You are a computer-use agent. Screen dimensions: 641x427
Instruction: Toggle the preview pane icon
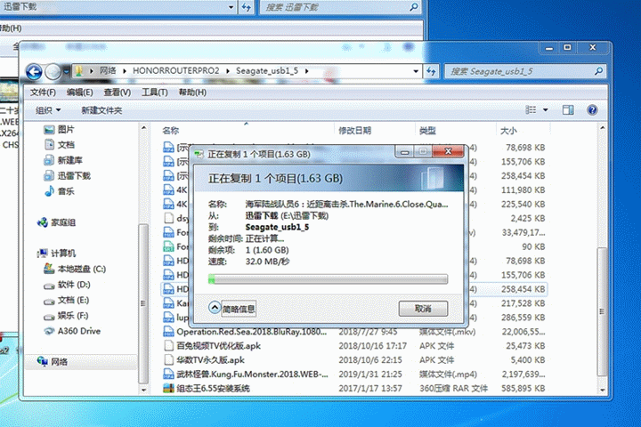coord(568,110)
